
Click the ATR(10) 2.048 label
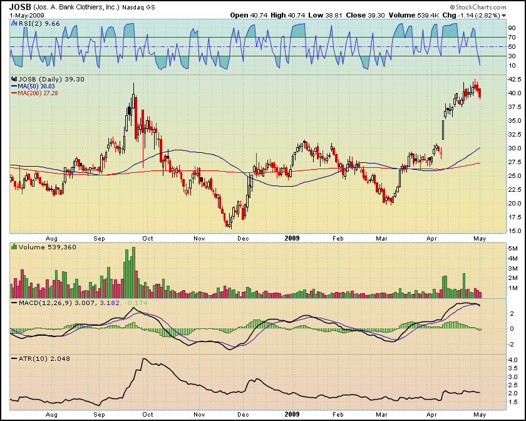click(x=44, y=358)
